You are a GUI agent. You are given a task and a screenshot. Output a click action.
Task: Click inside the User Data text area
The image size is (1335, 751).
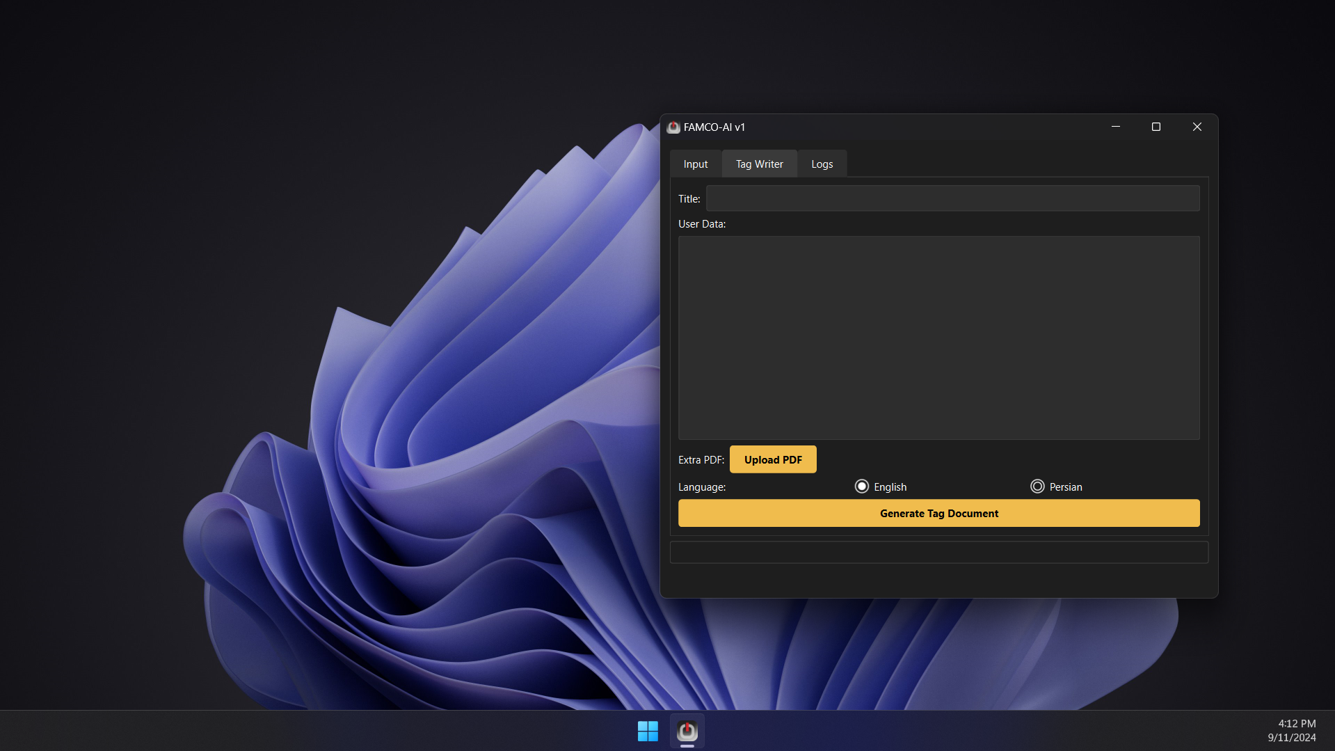point(938,338)
